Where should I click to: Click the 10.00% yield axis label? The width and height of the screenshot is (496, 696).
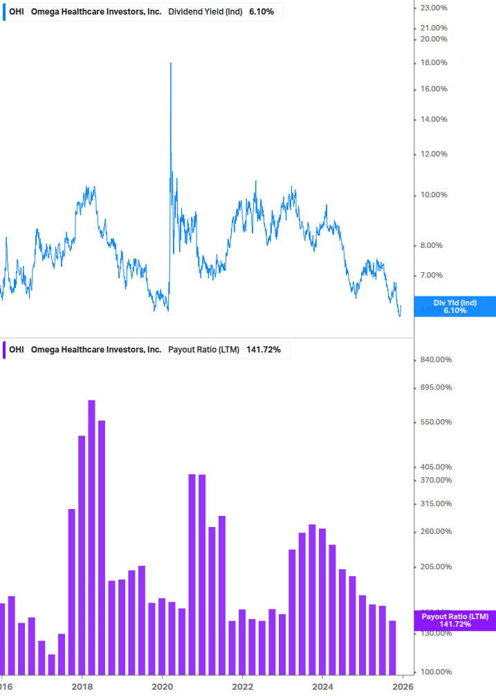(x=434, y=195)
